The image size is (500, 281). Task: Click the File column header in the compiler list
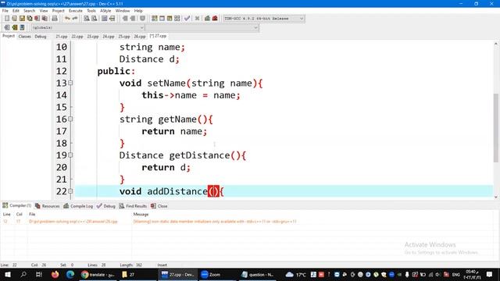pos(32,214)
